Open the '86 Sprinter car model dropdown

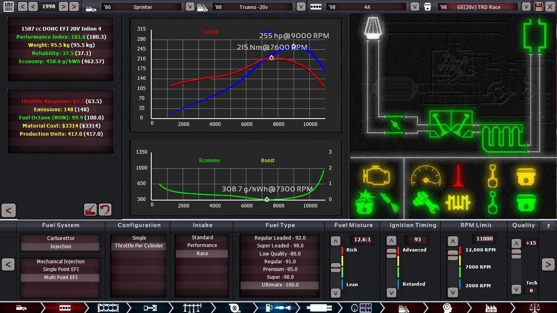[x=190, y=7]
